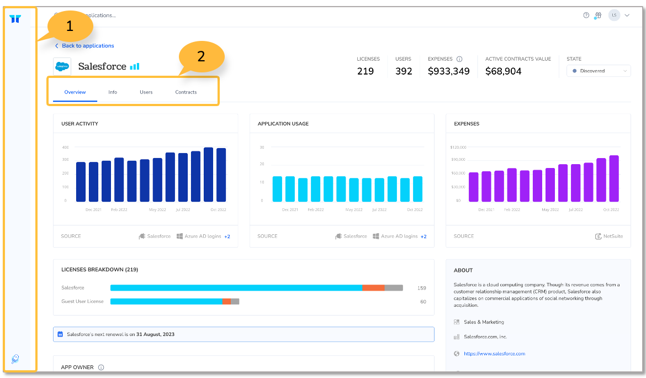Open the https://www.salesforce.com link
This screenshot has width=646, height=378.
point(494,354)
